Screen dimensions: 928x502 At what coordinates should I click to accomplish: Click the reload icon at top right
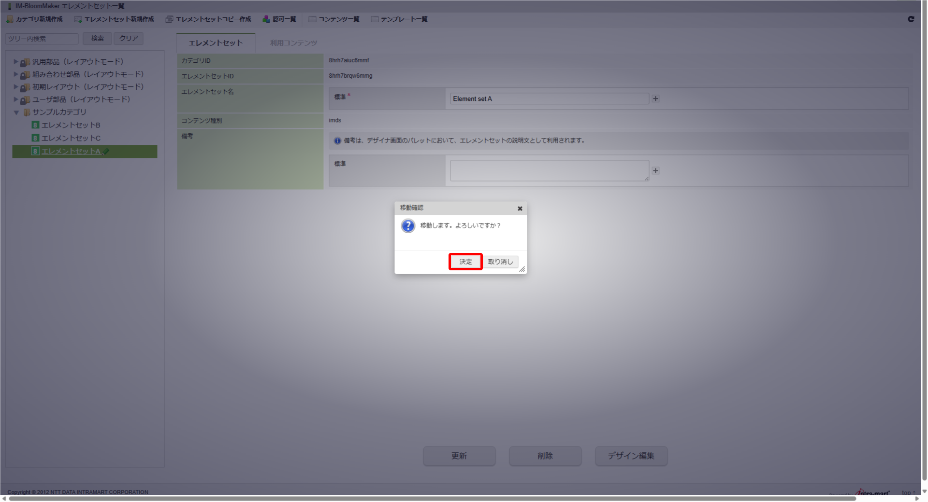tap(911, 19)
